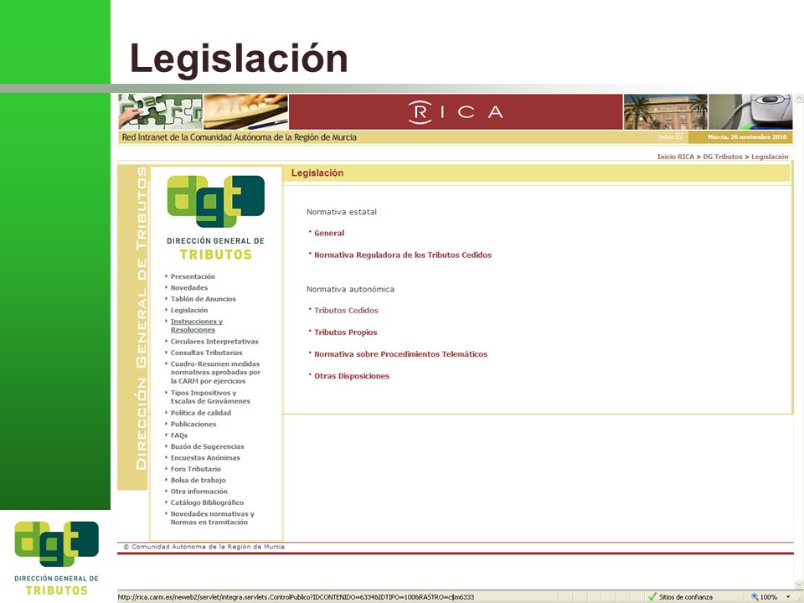804x603 pixels.
Task: Open Política de calidad in sidebar
Action: (x=200, y=413)
